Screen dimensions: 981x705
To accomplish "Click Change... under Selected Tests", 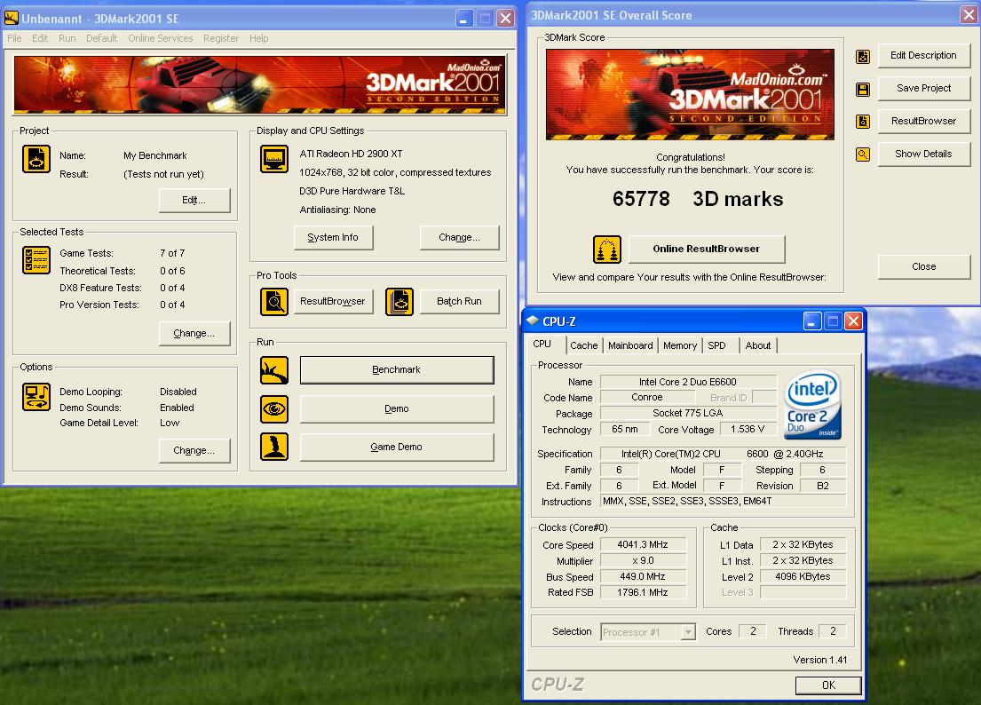I will coord(194,334).
